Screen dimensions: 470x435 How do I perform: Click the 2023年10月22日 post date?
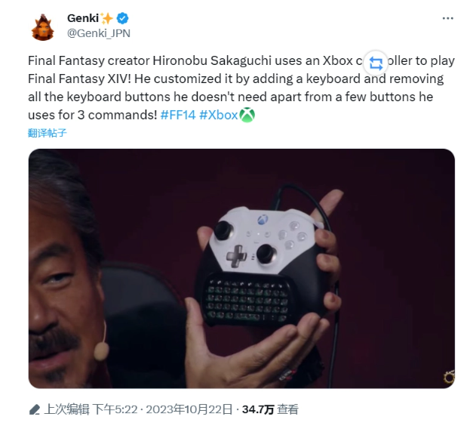coord(189,409)
